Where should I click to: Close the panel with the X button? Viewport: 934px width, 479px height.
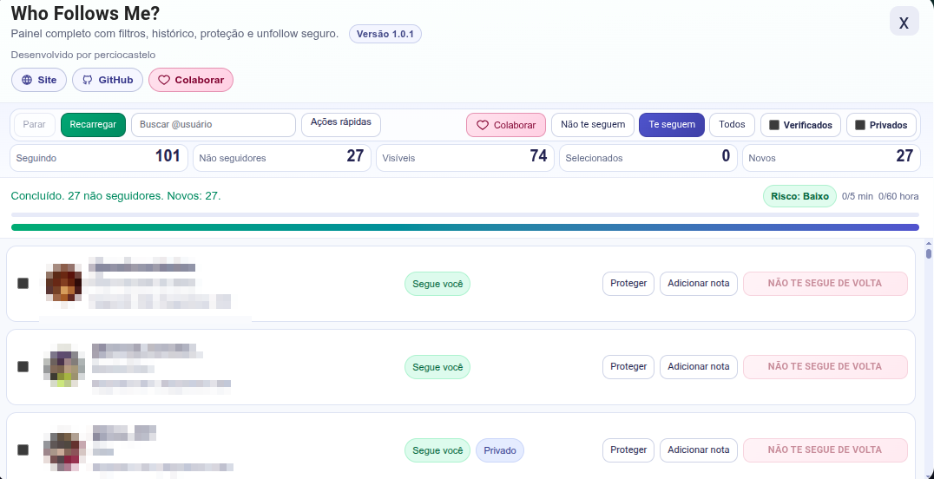(904, 22)
